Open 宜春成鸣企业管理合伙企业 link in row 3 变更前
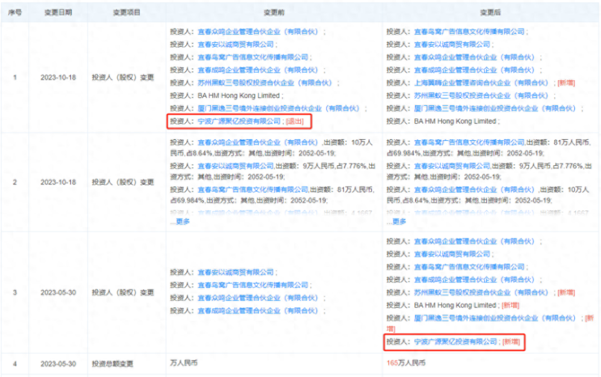601x377 pixels. pyautogui.click(x=258, y=311)
